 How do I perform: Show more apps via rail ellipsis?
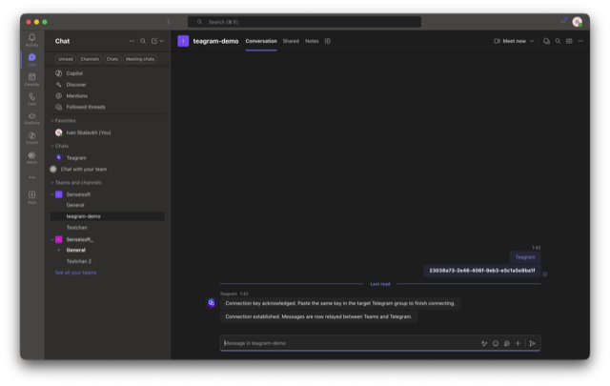(x=31, y=177)
